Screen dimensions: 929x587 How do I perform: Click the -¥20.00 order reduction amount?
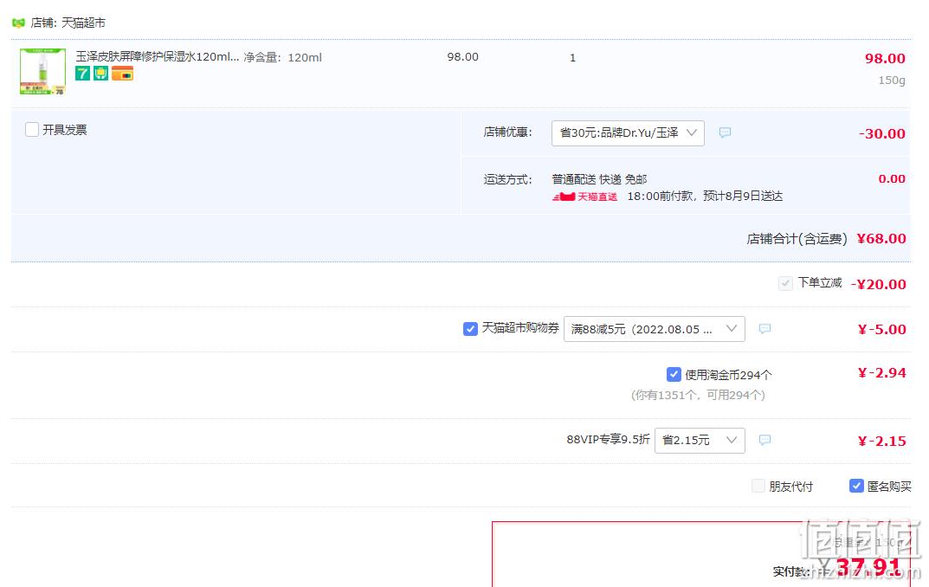coord(879,284)
